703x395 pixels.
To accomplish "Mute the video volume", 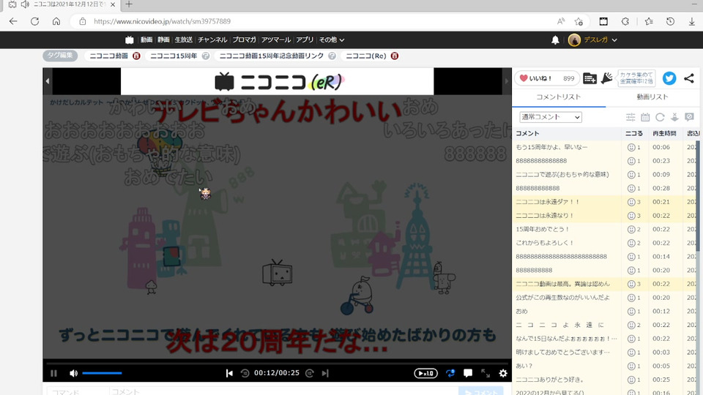I will (x=73, y=373).
